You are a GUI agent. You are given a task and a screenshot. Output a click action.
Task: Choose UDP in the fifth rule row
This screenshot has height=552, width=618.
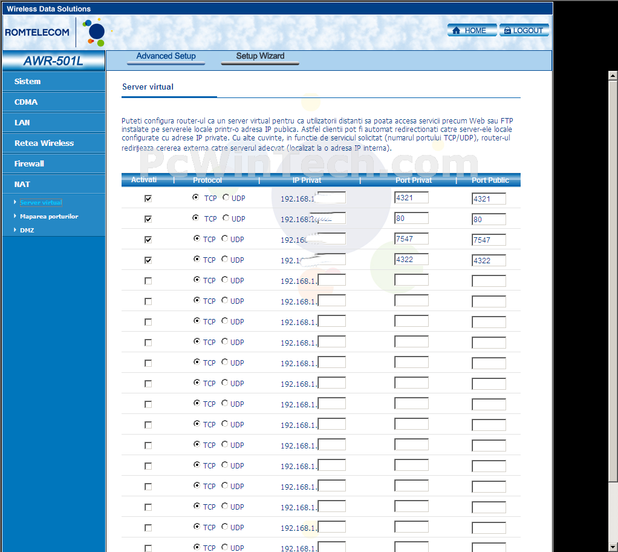(225, 280)
